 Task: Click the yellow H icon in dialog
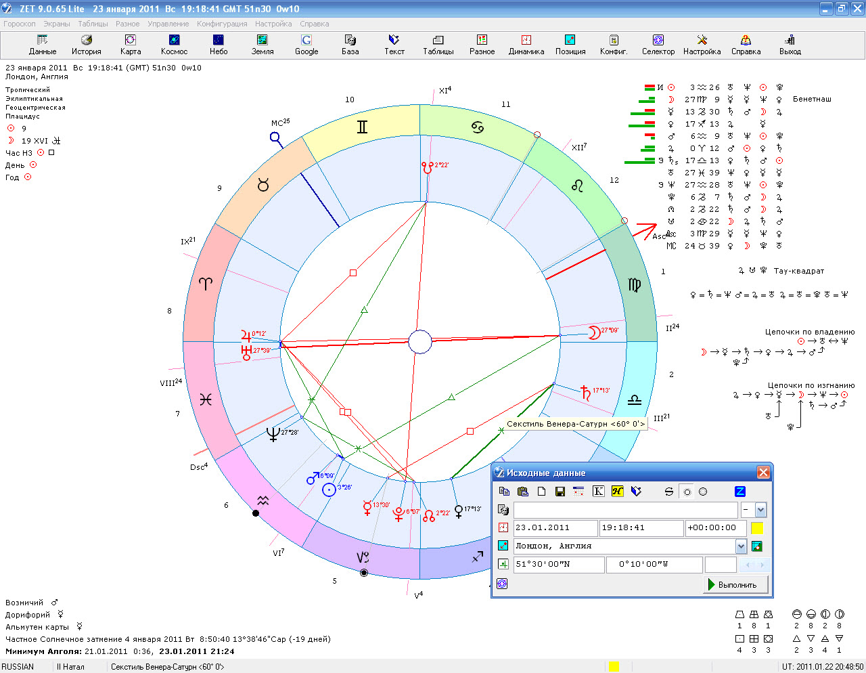click(x=617, y=492)
